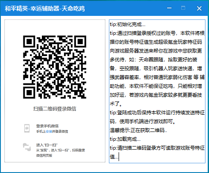
Task: Click the window title 和平精英-幸运辅助器-天命吃鸡
Action: (45, 8)
